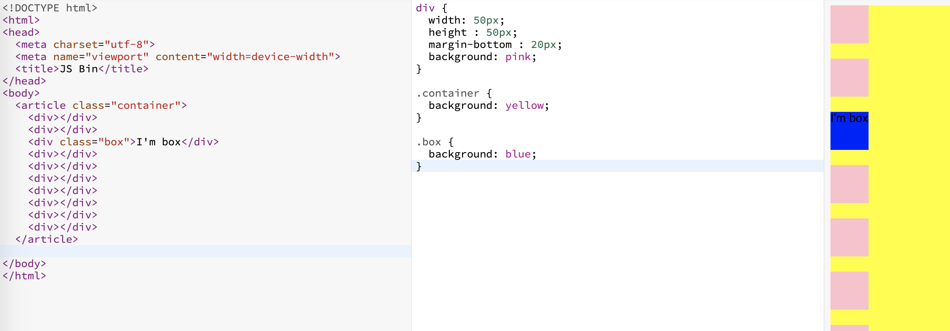The image size is (950, 331).
Task: Place cursor on the "<body>" opening tag
Action: click(21, 93)
